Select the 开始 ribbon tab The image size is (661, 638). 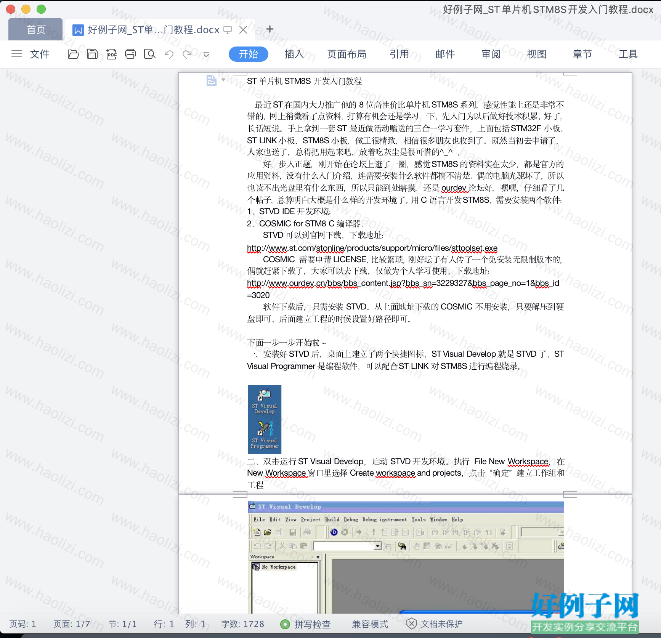[x=249, y=54]
